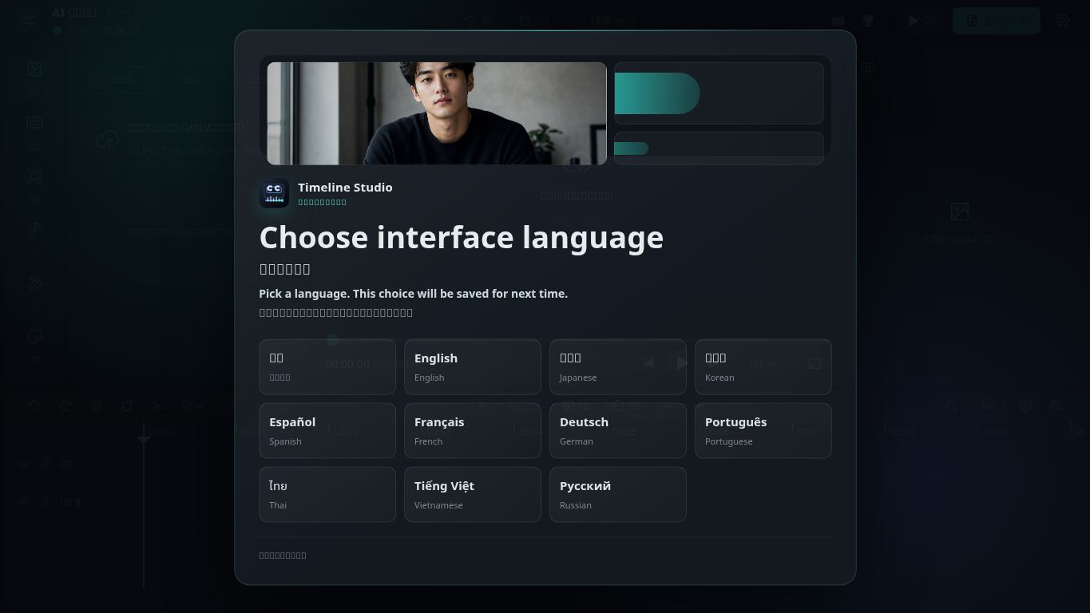
Task: Open the sticker panel in the sidebar
Action: pyautogui.click(x=34, y=337)
